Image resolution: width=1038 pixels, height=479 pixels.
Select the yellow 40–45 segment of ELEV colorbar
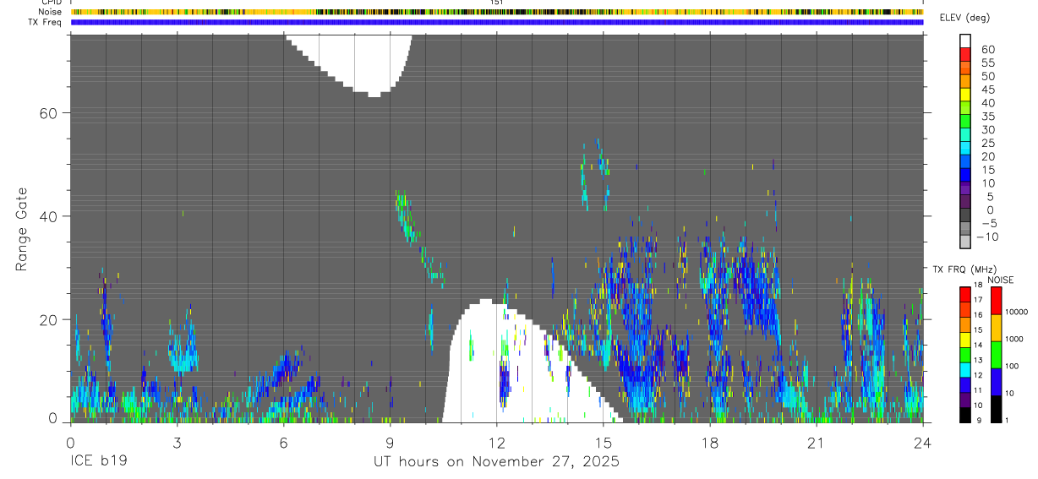(965, 96)
